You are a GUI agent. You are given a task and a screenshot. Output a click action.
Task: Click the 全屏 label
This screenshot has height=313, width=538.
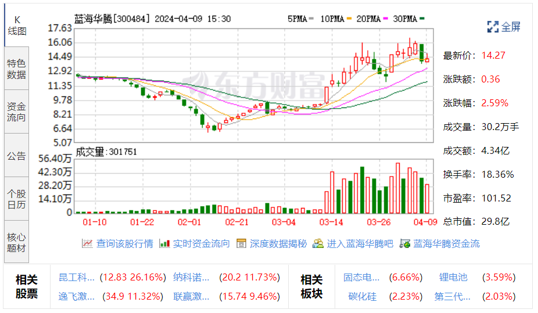(x=511, y=27)
